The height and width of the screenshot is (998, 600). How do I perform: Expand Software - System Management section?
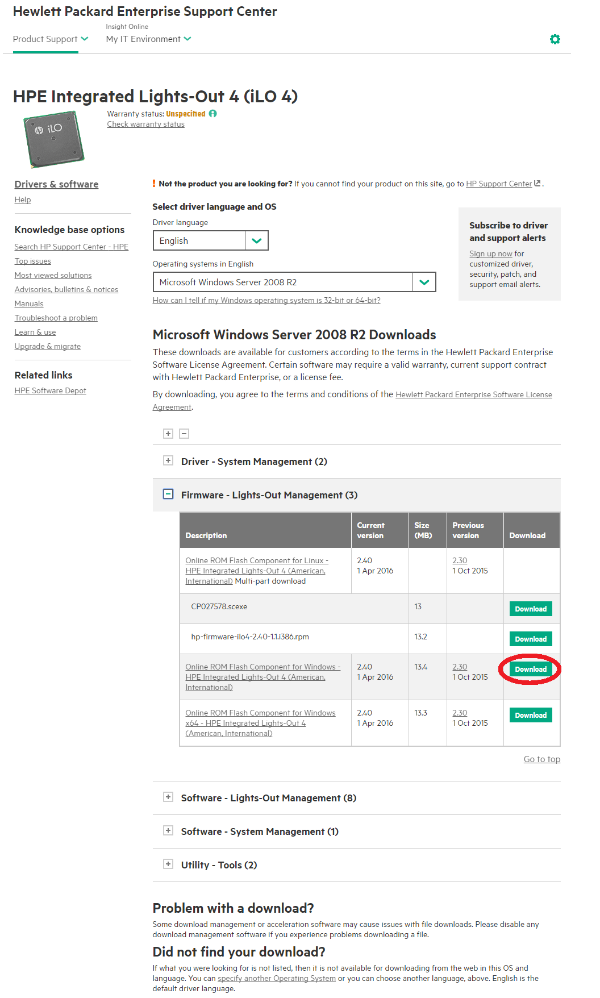point(168,831)
